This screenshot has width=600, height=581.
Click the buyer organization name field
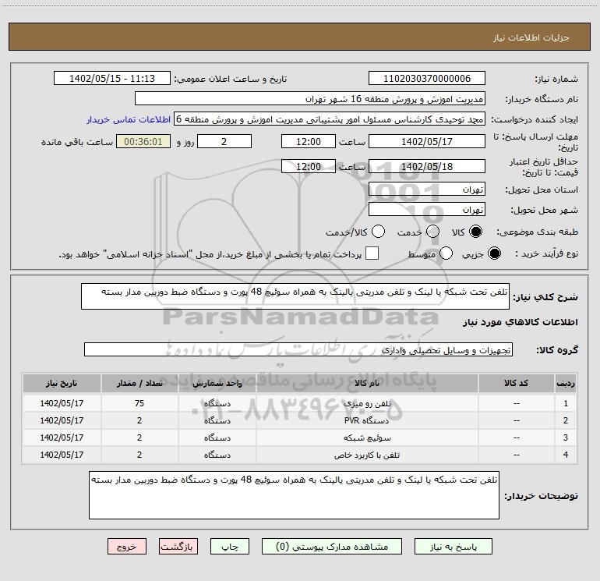(x=310, y=99)
